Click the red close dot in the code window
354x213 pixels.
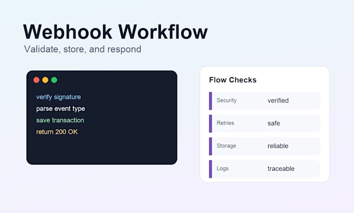[36, 80]
